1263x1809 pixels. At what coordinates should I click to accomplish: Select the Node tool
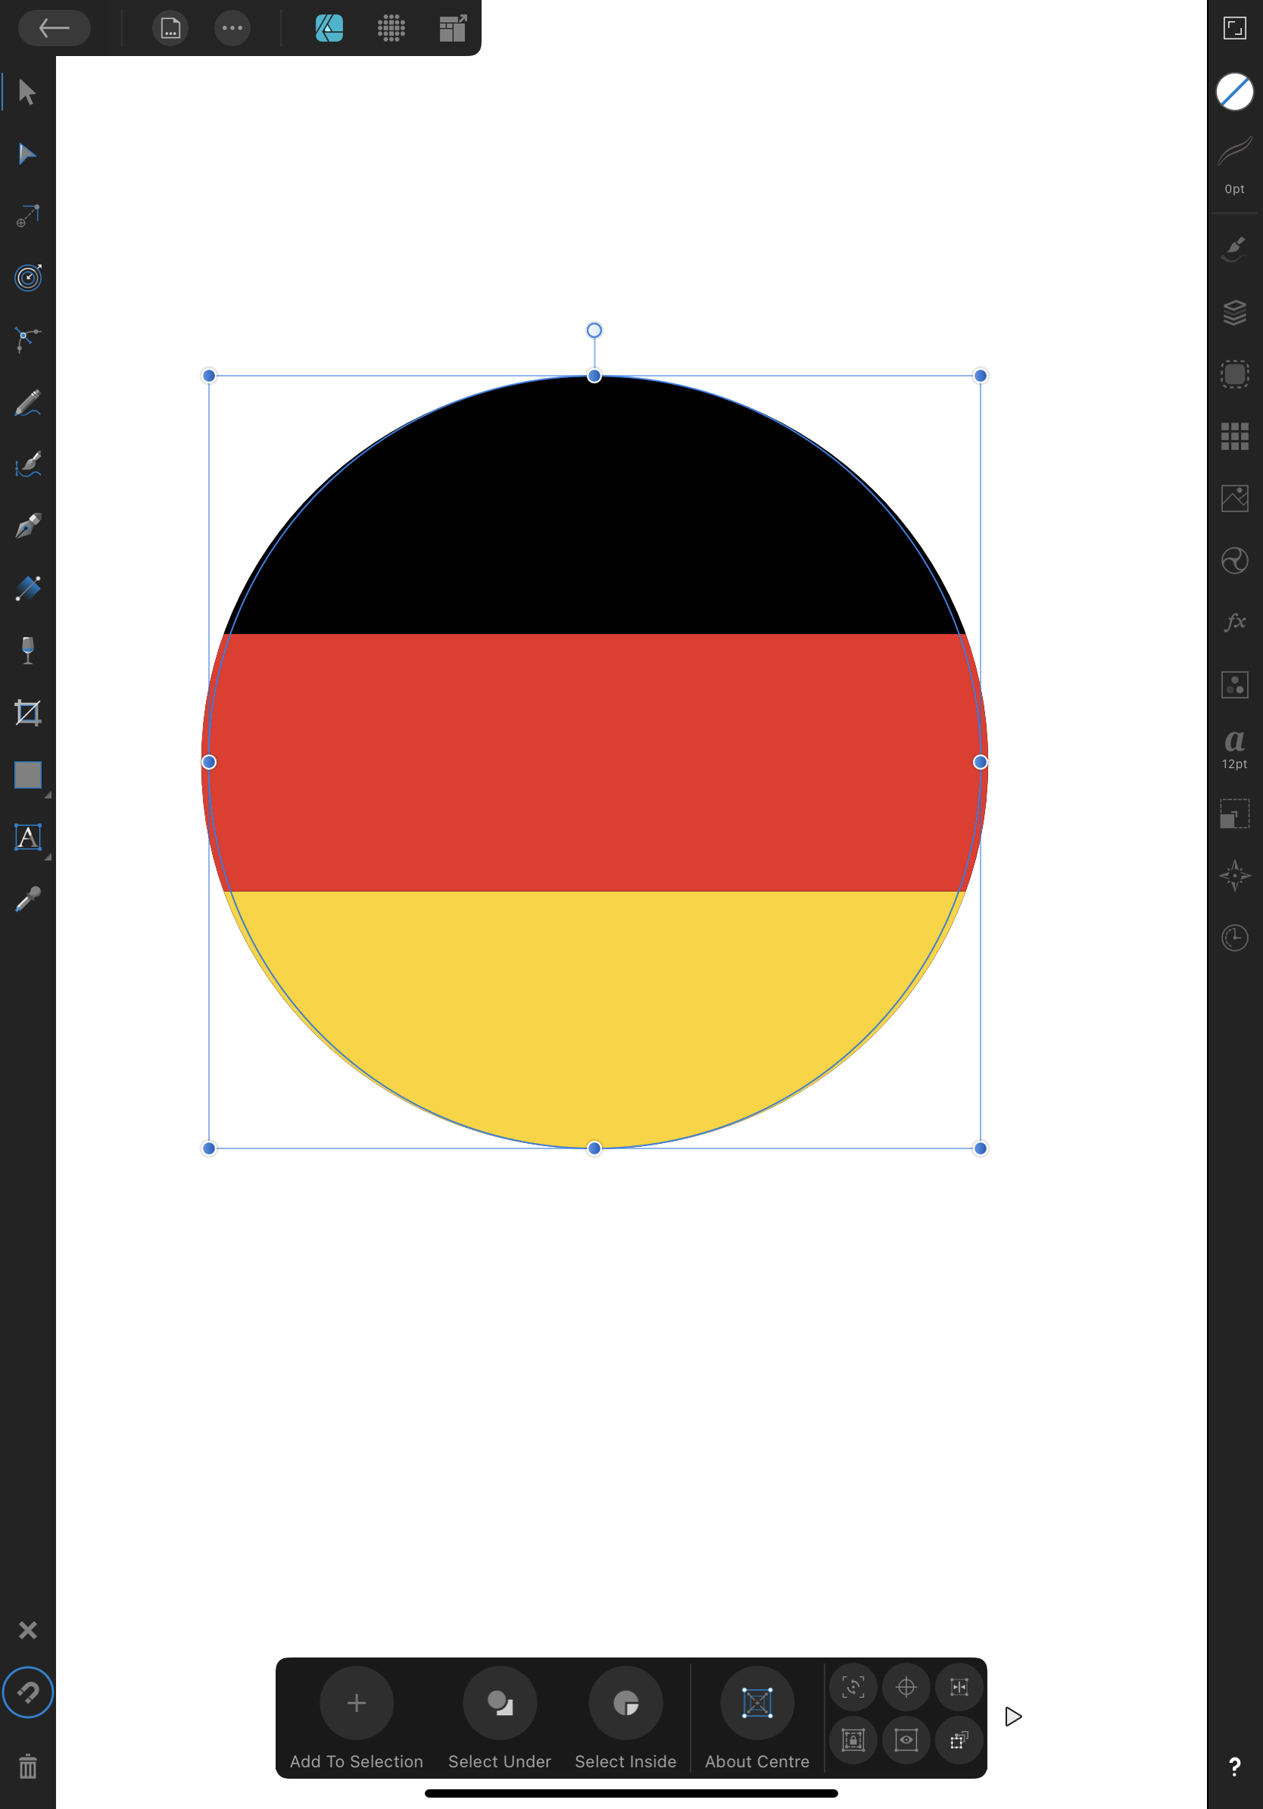click(26, 155)
